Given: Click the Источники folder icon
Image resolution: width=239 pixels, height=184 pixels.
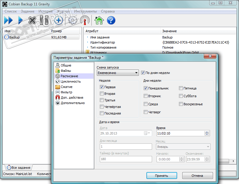Looking at the screenshot, I should (x=87, y=52).
